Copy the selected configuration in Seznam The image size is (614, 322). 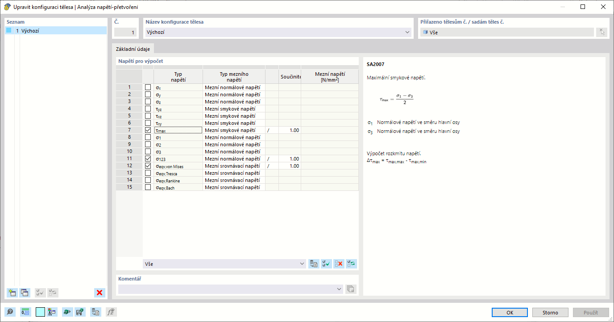tap(25, 293)
